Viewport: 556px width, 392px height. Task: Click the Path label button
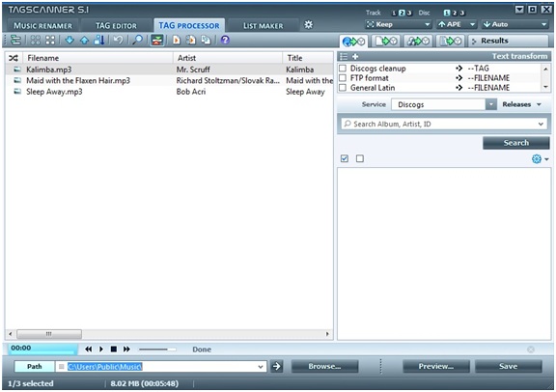point(35,367)
